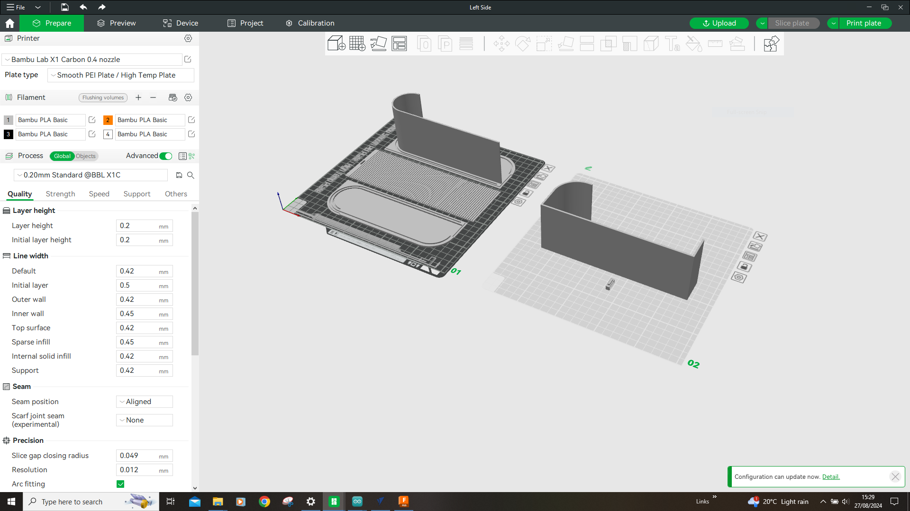910x511 pixels.
Task: Open the Strength settings tab
Action: pos(60,194)
